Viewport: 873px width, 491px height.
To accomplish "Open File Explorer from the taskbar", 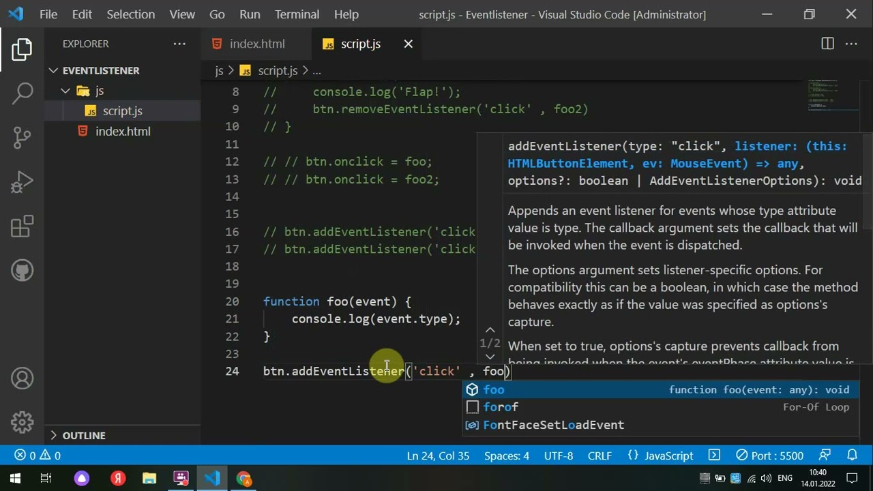I will tap(149, 478).
